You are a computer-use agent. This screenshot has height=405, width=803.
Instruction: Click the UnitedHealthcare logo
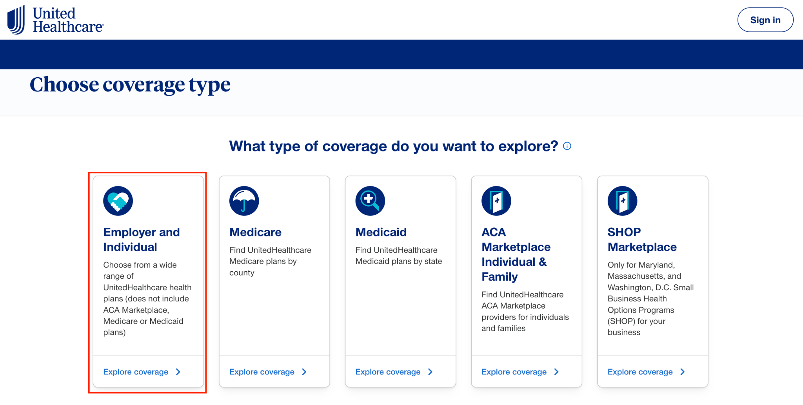coord(55,20)
